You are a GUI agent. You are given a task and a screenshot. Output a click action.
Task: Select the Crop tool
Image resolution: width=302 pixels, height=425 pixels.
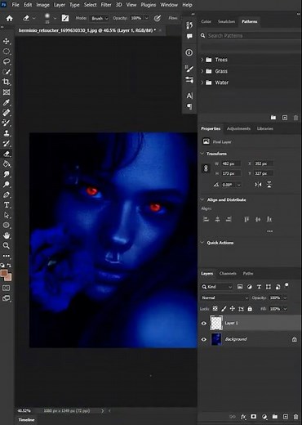tap(7, 82)
